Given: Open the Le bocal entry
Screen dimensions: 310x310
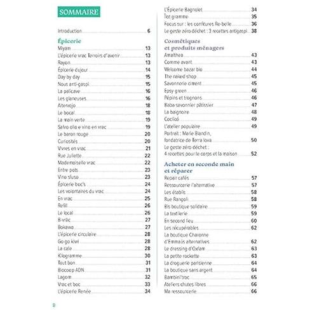Looking at the screenshot, I should [104, 112].
